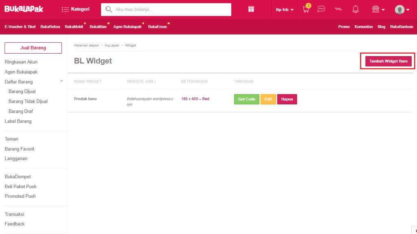Screen dimensions: 417x234
Task: Select Barang Tidak Dijual in sidebar
Action: 28,101
